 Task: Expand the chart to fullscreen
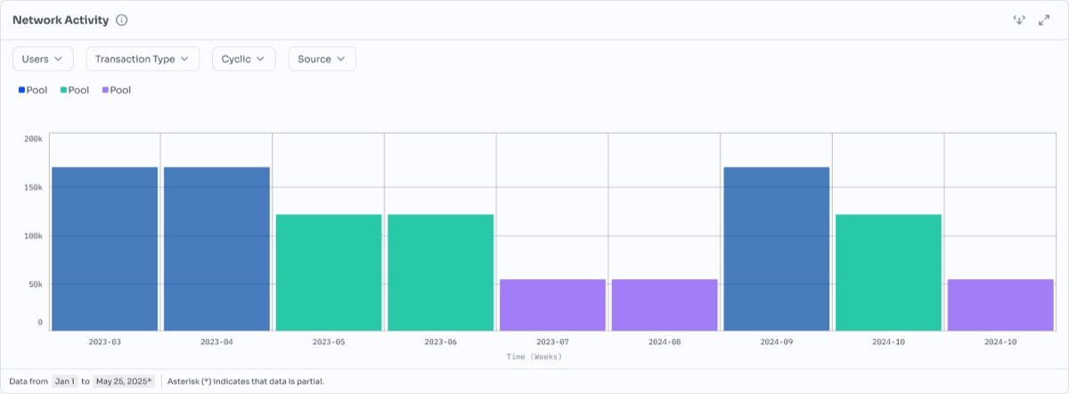pos(1044,20)
